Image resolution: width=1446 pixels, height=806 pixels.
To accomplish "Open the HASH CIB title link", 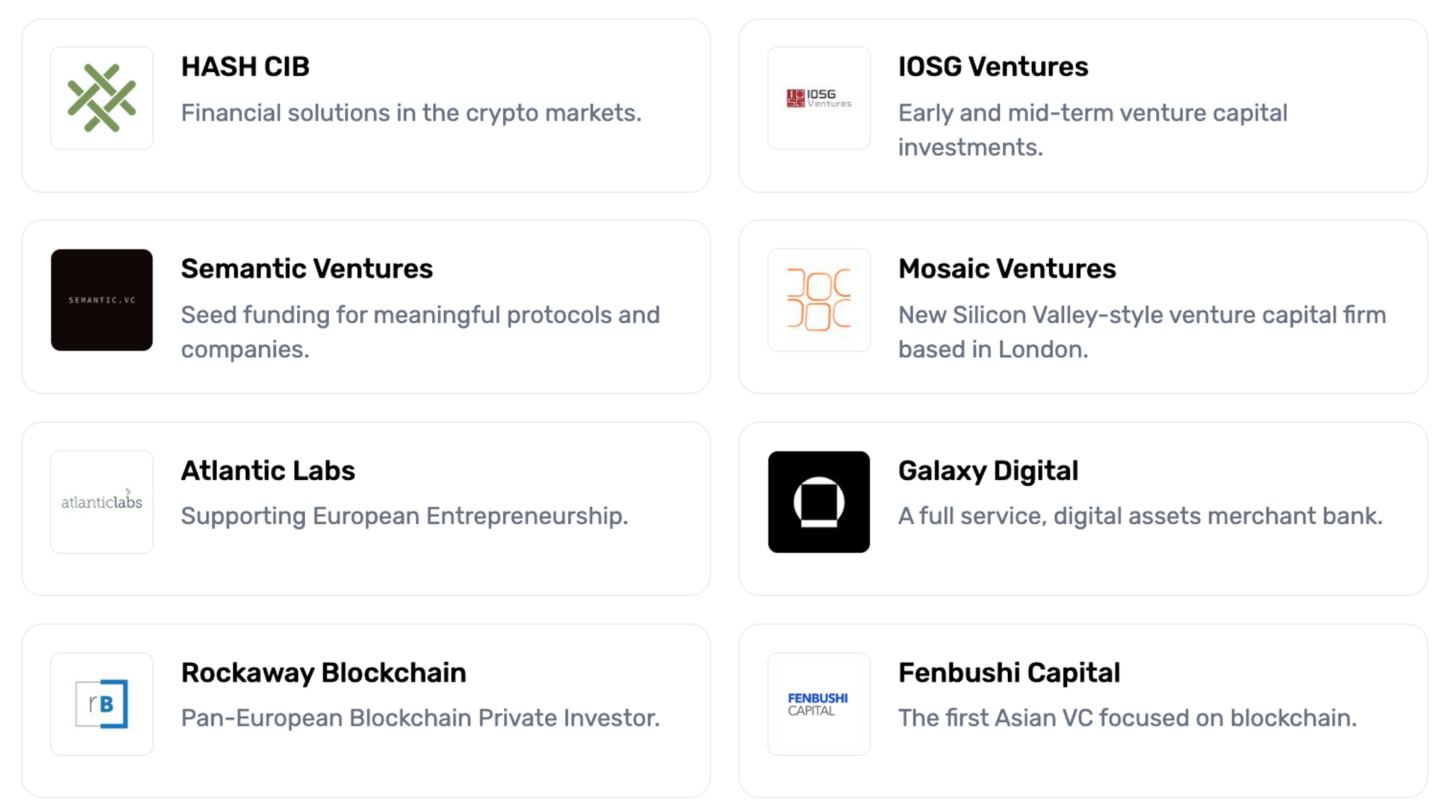I will (245, 67).
